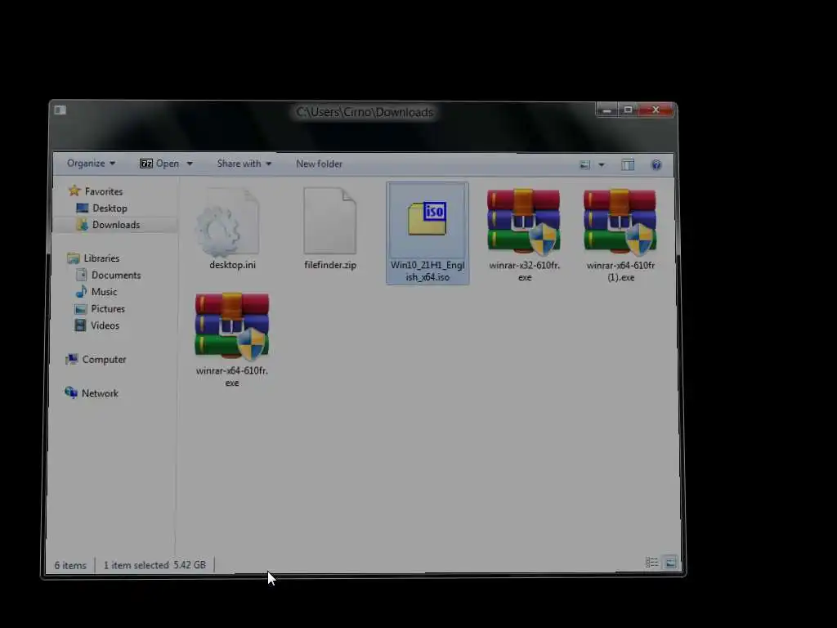
Task: Select the winrar-x64-610fr.exe installer icon in second row
Action: tap(231, 326)
